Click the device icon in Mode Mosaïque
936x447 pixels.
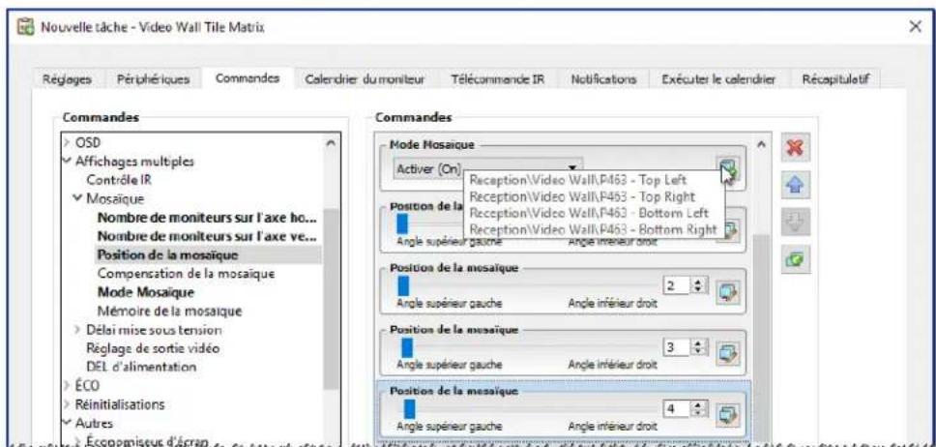pyautogui.click(x=728, y=169)
